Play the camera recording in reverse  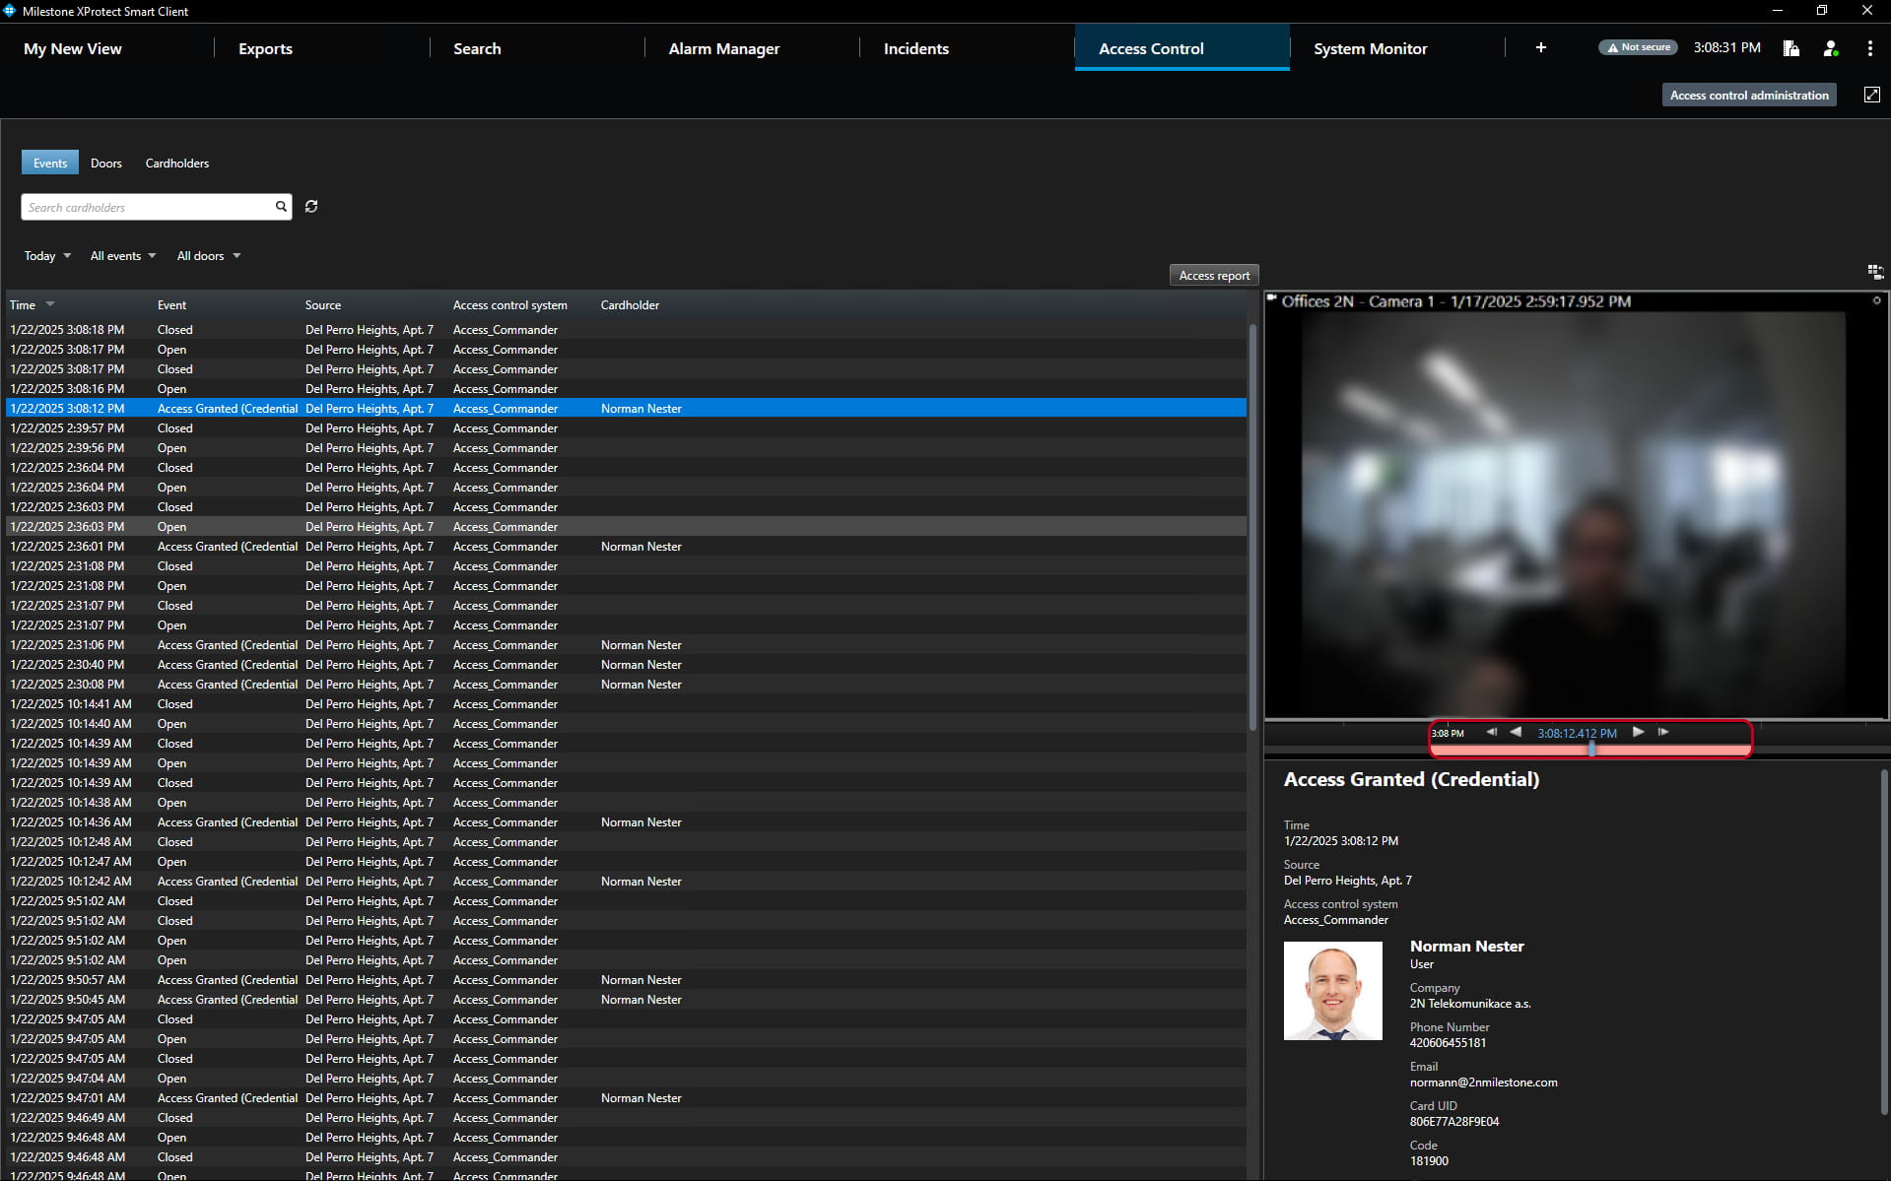point(1516,732)
